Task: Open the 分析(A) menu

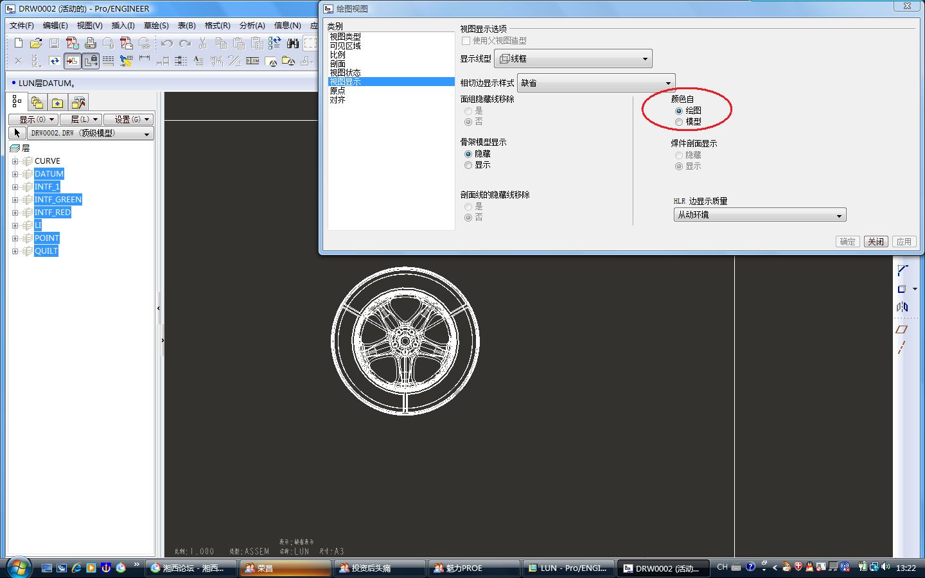Action: pos(252,26)
